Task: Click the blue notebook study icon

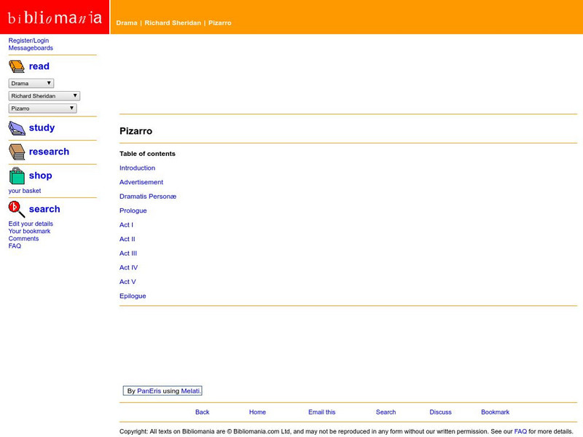Action: [17, 128]
